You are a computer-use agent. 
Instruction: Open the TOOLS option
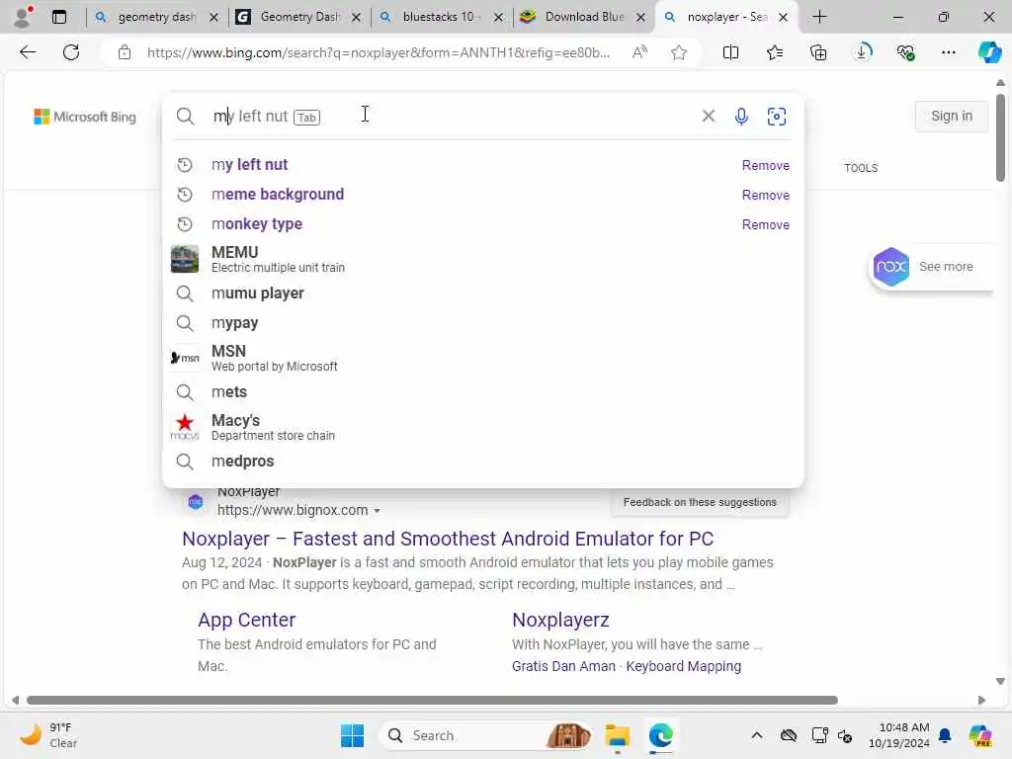pos(861,168)
